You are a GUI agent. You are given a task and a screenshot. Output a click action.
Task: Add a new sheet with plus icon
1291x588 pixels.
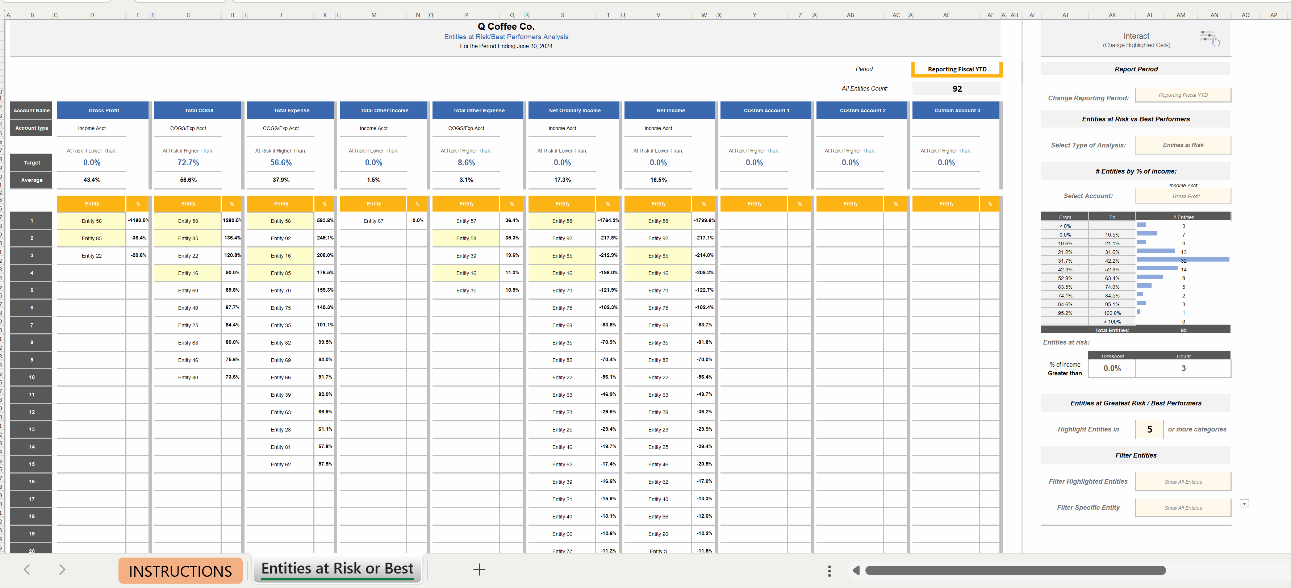click(479, 570)
